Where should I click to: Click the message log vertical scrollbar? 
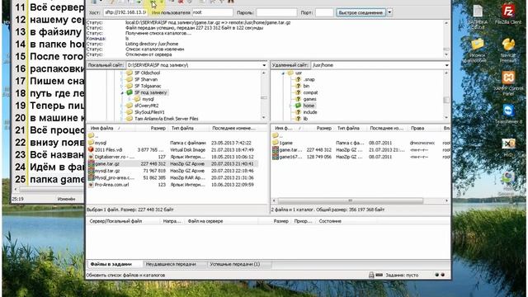pyautogui.click(x=446, y=39)
